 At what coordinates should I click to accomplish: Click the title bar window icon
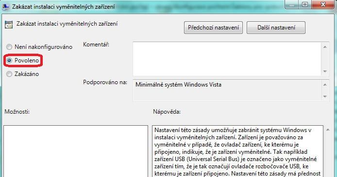coord(6,7)
